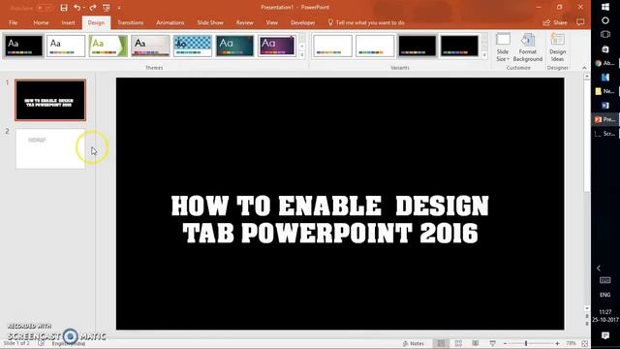Click the Undo arrow icon
Image resolution: width=620 pixels, height=349 pixels.
click(x=77, y=8)
